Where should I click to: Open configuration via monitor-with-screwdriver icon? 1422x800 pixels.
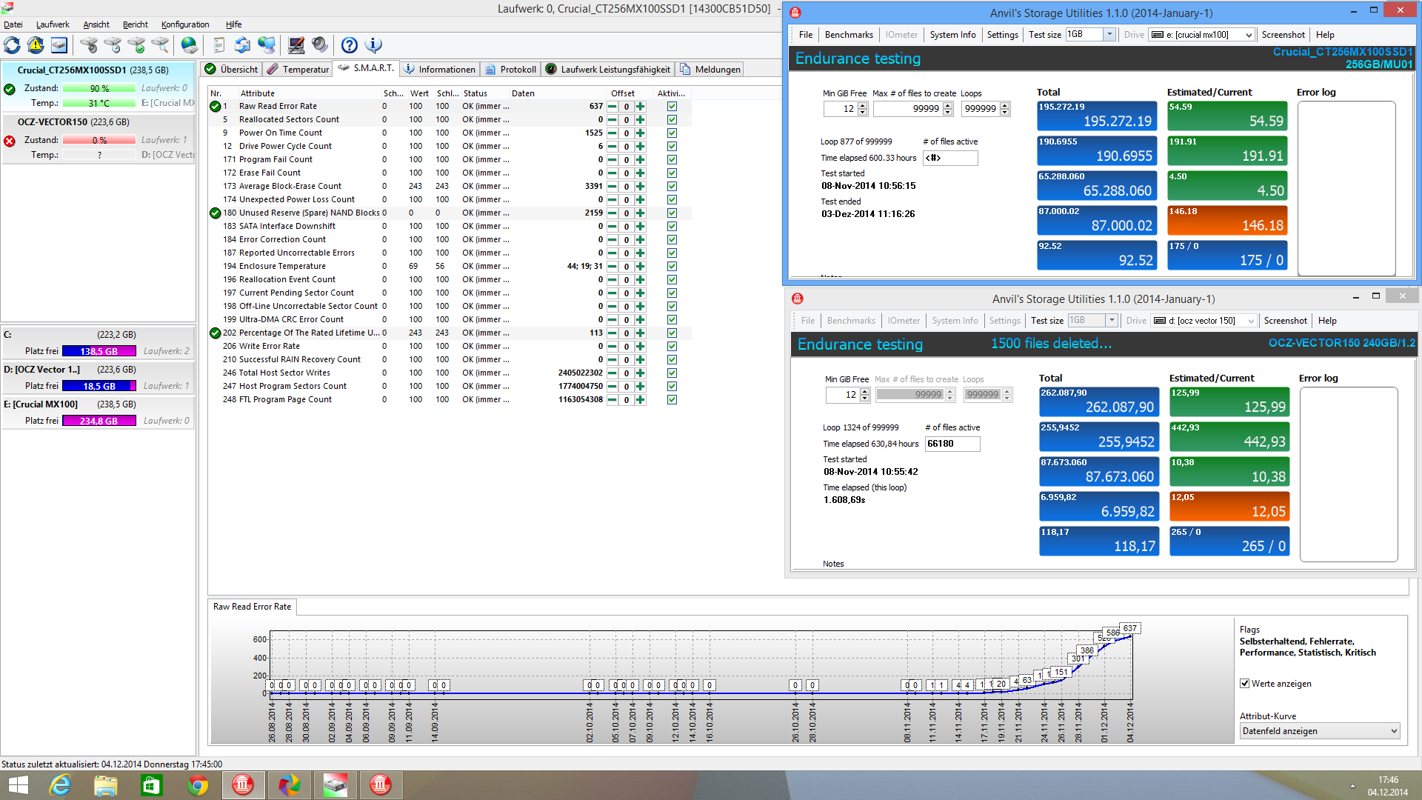(296, 45)
